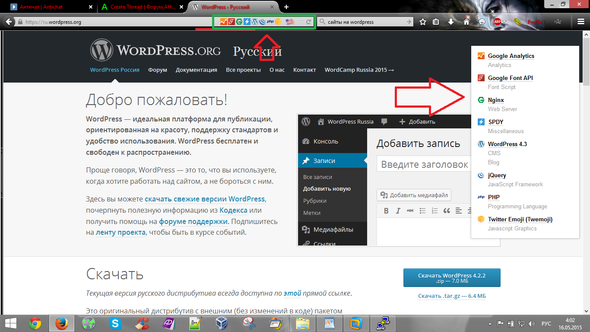Click the WordPress detection icon in address bar

click(x=254, y=22)
